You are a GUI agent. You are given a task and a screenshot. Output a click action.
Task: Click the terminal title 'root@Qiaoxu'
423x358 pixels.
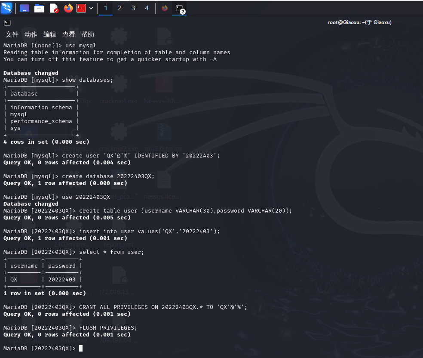[x=359, y=22]
